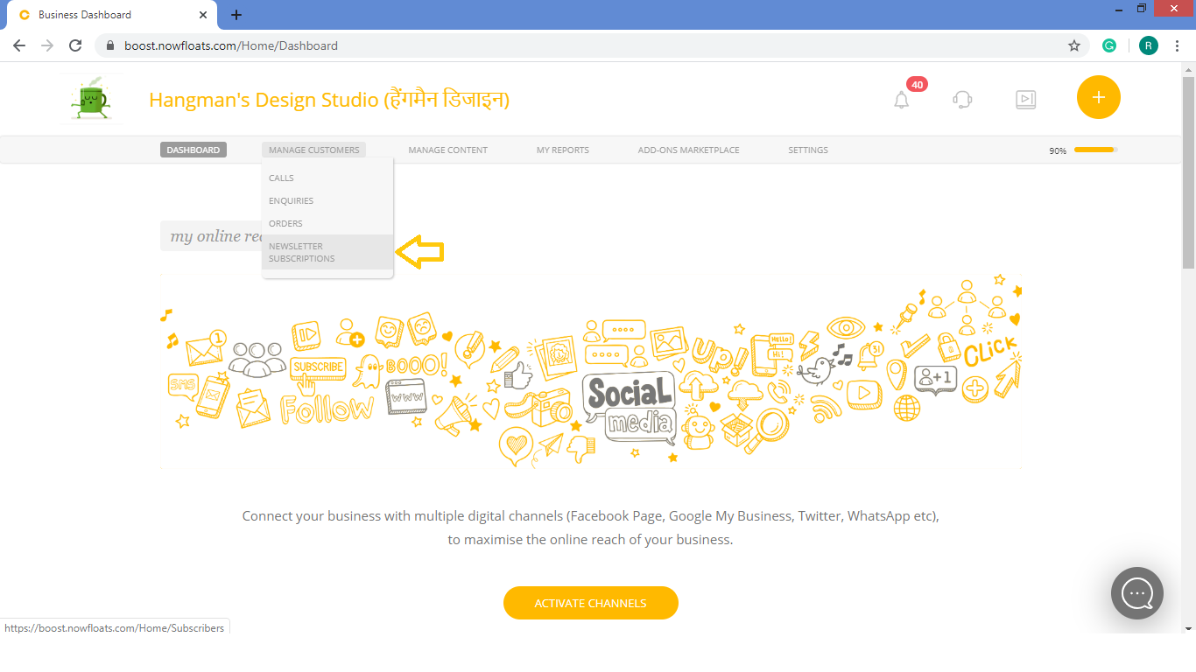Open the Manage Customers dropdown menu
This screenshot has height=672, width=1196.
[313, 150]
